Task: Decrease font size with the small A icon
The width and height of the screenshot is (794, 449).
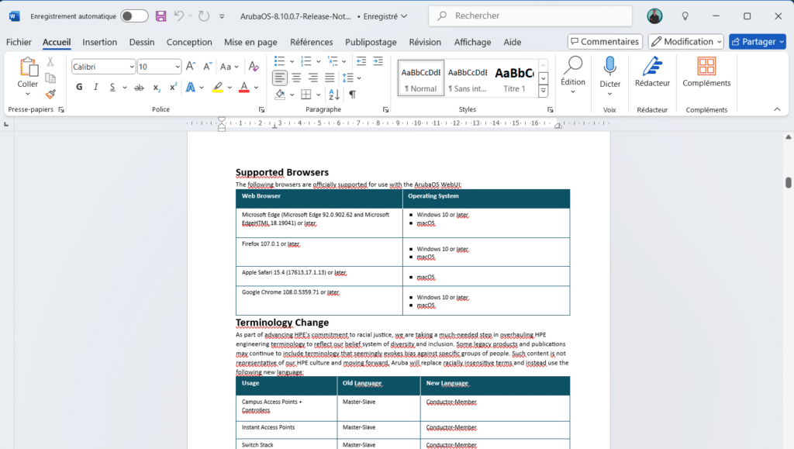Action: [207, 67]
